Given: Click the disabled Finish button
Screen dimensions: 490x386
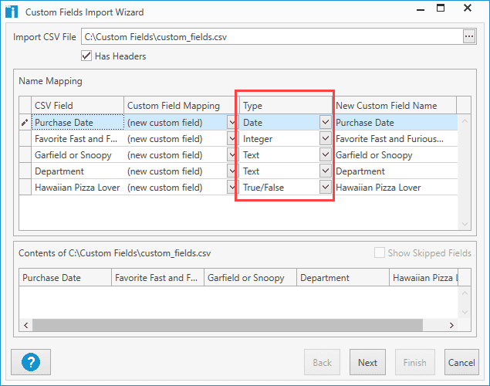Looking at the screenshot, I should click(x=414, y=362).
